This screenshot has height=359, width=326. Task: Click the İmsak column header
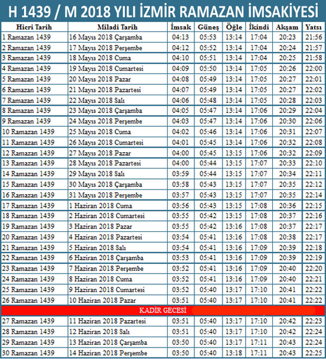click(181, 27)
